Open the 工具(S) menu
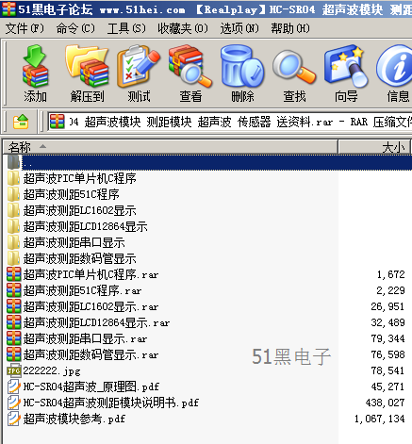Screen dimensions: 412x444 pos(126,28)
